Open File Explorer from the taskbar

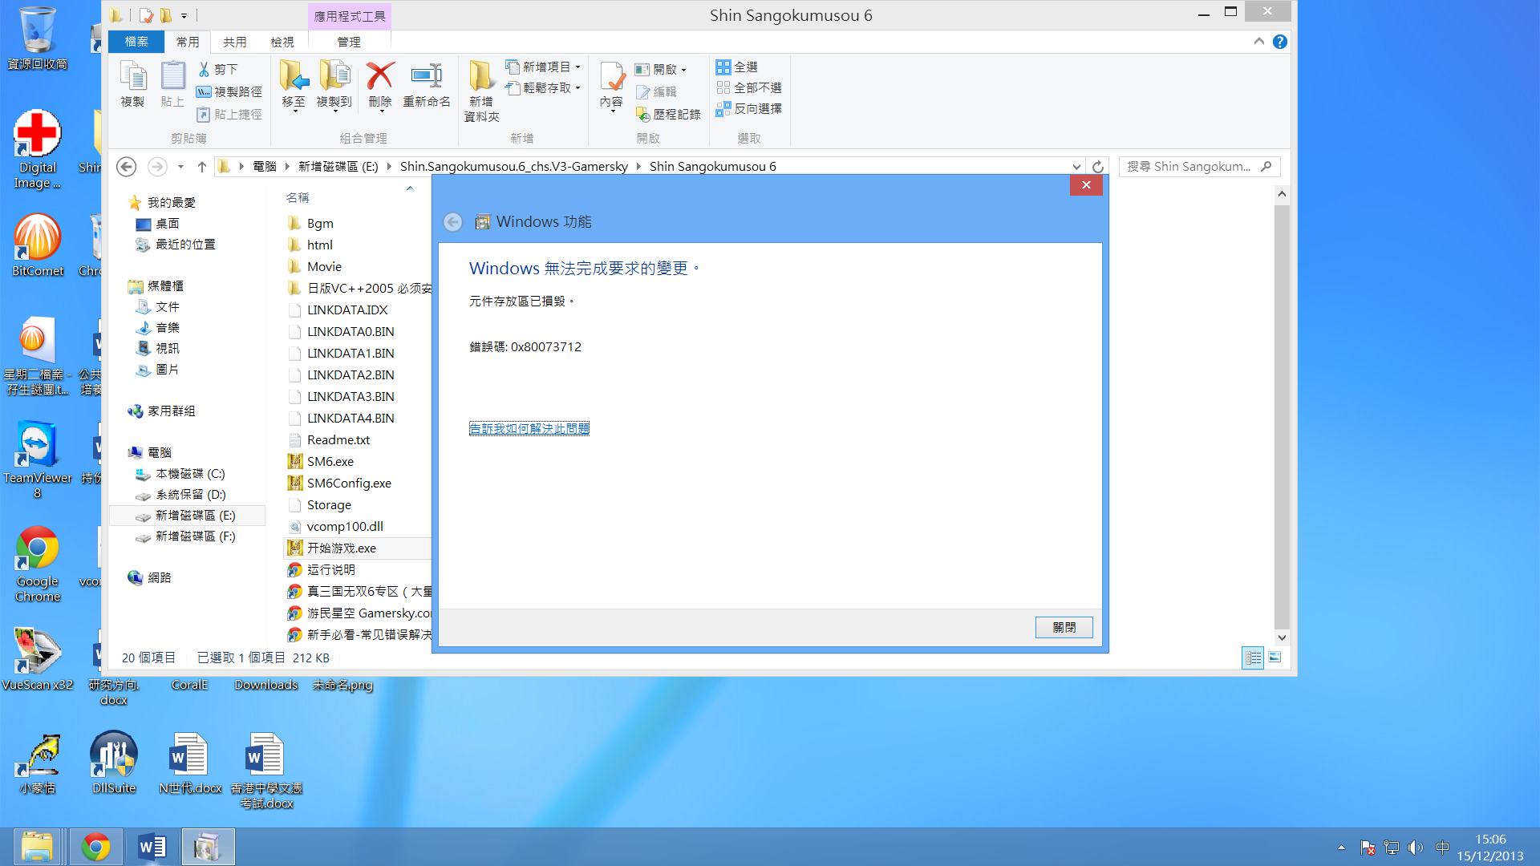point(38,847)
